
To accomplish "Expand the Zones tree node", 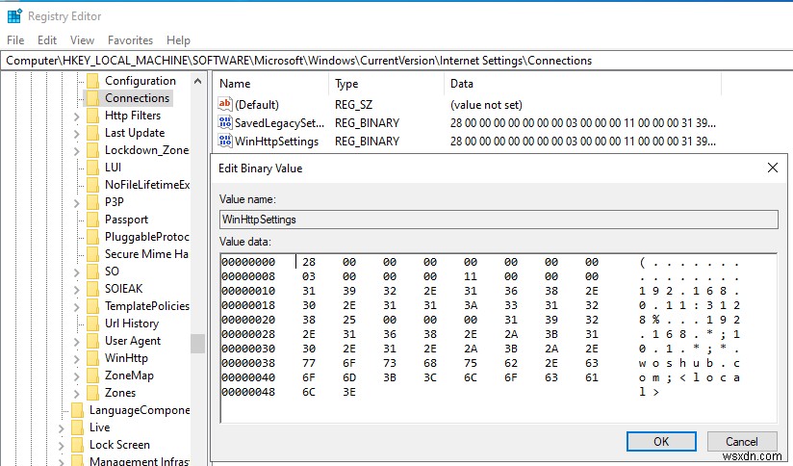I will coord(76,393).
